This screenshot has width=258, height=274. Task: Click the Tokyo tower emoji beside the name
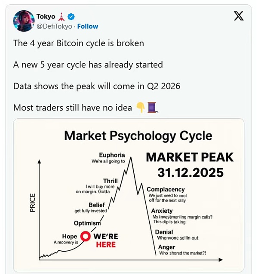click(x=61, y=17)
